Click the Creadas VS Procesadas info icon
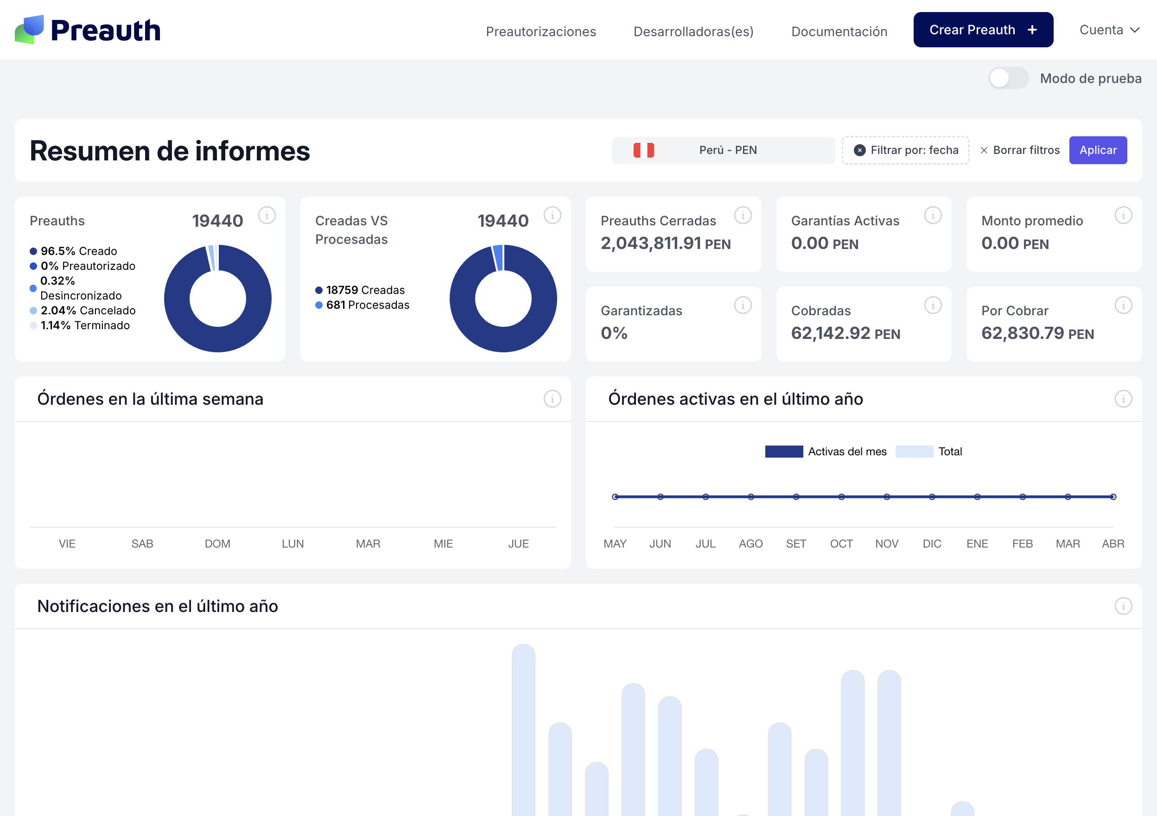The image size is (1157, 816). point(553,215)
